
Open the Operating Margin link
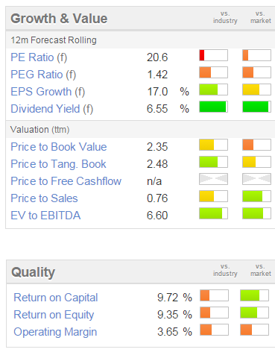[55, 332]
